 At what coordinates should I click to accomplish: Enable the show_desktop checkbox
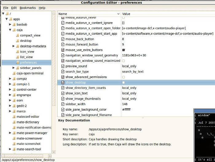(x=123, y=82)
